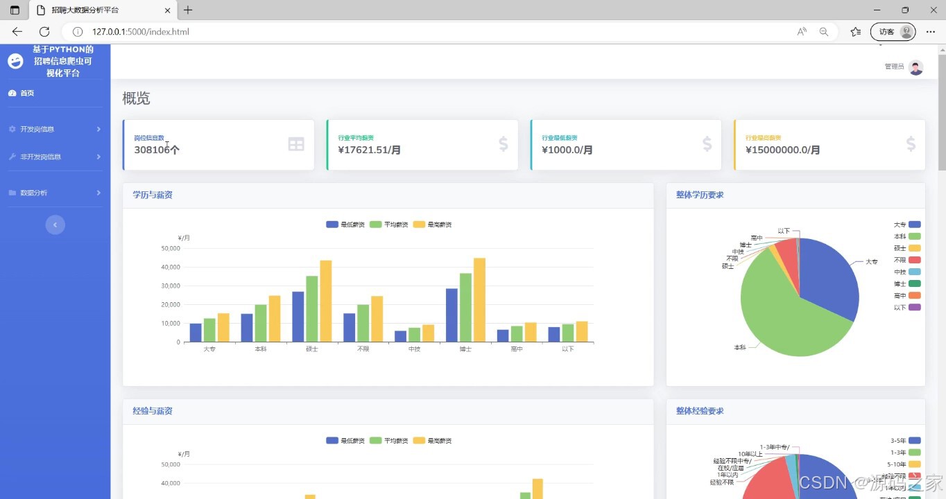Click the dollar icon on 行业最高薪资 card
Image resolution: width=946 pixels, height=499 pixels.
(911, 144)
